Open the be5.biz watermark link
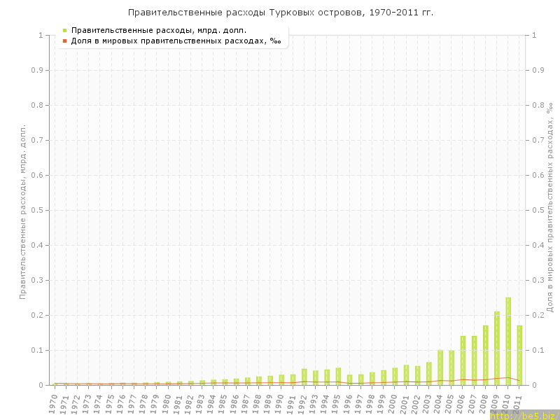 click(x=524, y=415)
